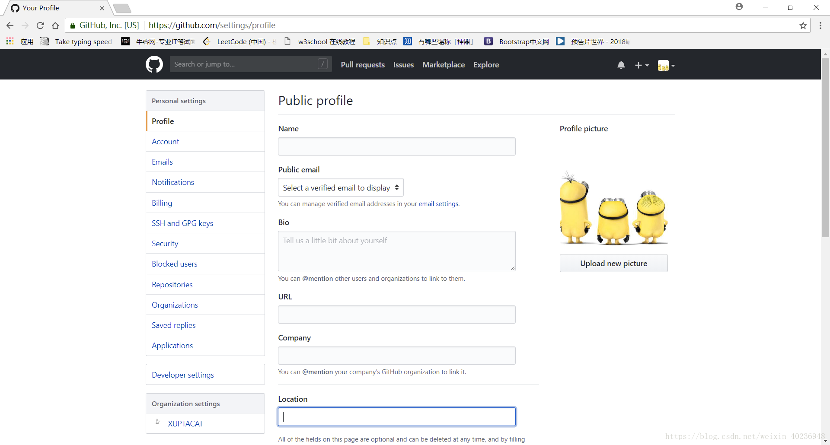Reload the page
Screen dimensions: 830x445
(x=40, y=25)
